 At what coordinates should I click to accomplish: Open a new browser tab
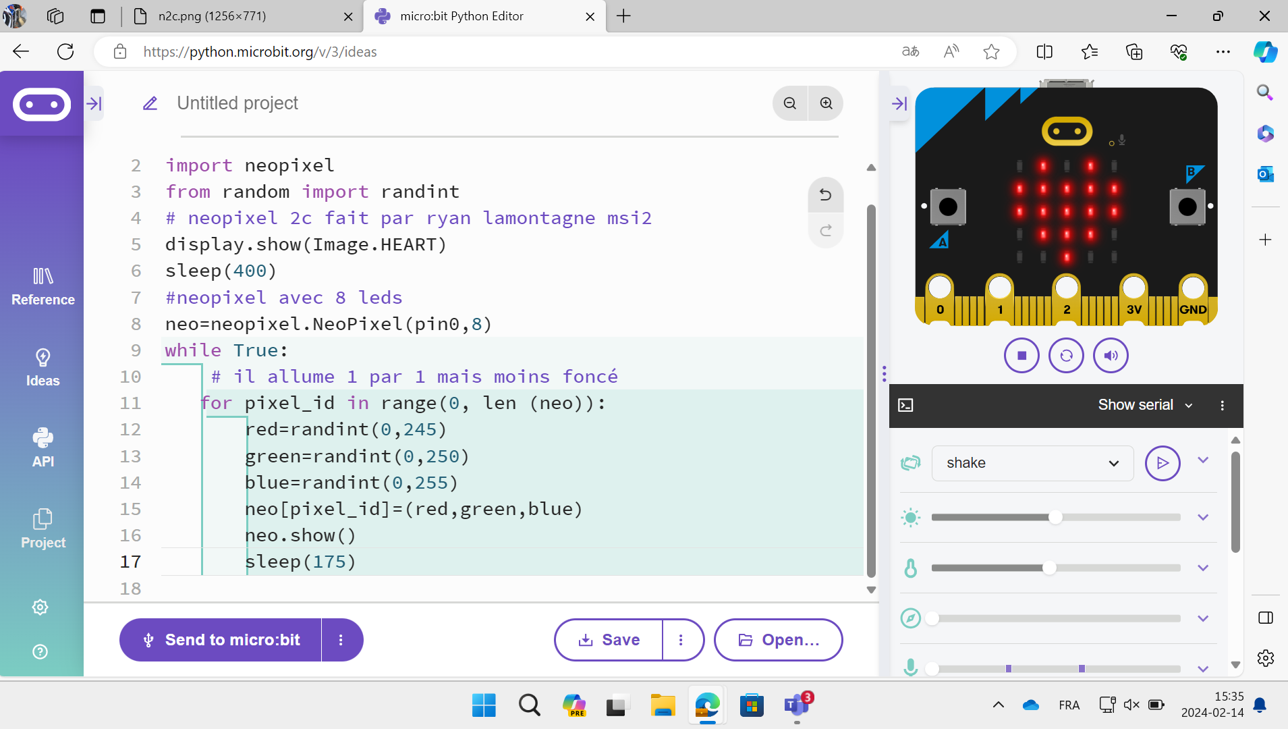(x=624, y=16)
